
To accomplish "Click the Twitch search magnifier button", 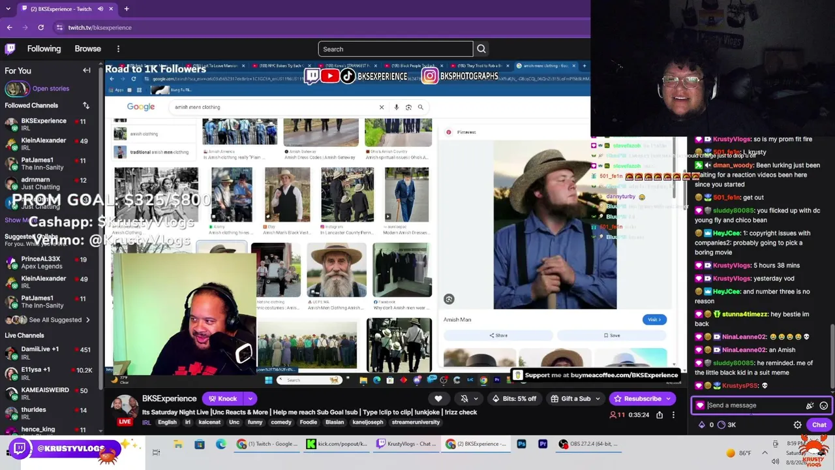I will [x=481, y=49].
